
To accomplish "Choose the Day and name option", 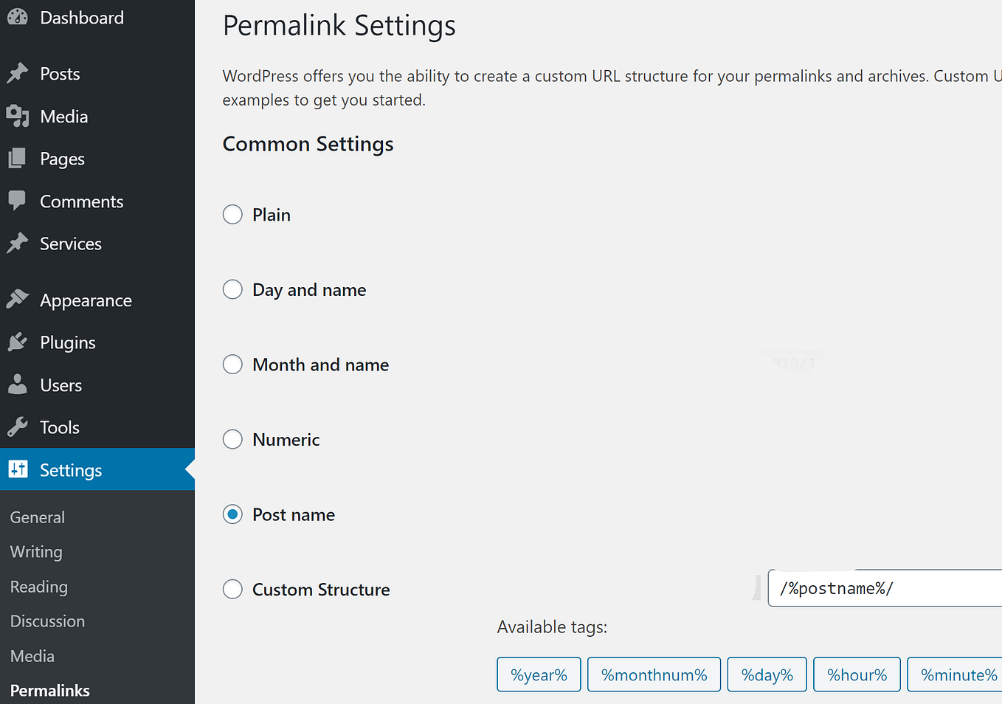I will click(x=232, y=289).
